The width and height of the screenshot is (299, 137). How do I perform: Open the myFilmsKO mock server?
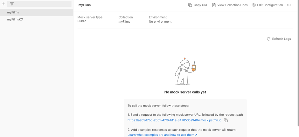click(x=15, y=19)
